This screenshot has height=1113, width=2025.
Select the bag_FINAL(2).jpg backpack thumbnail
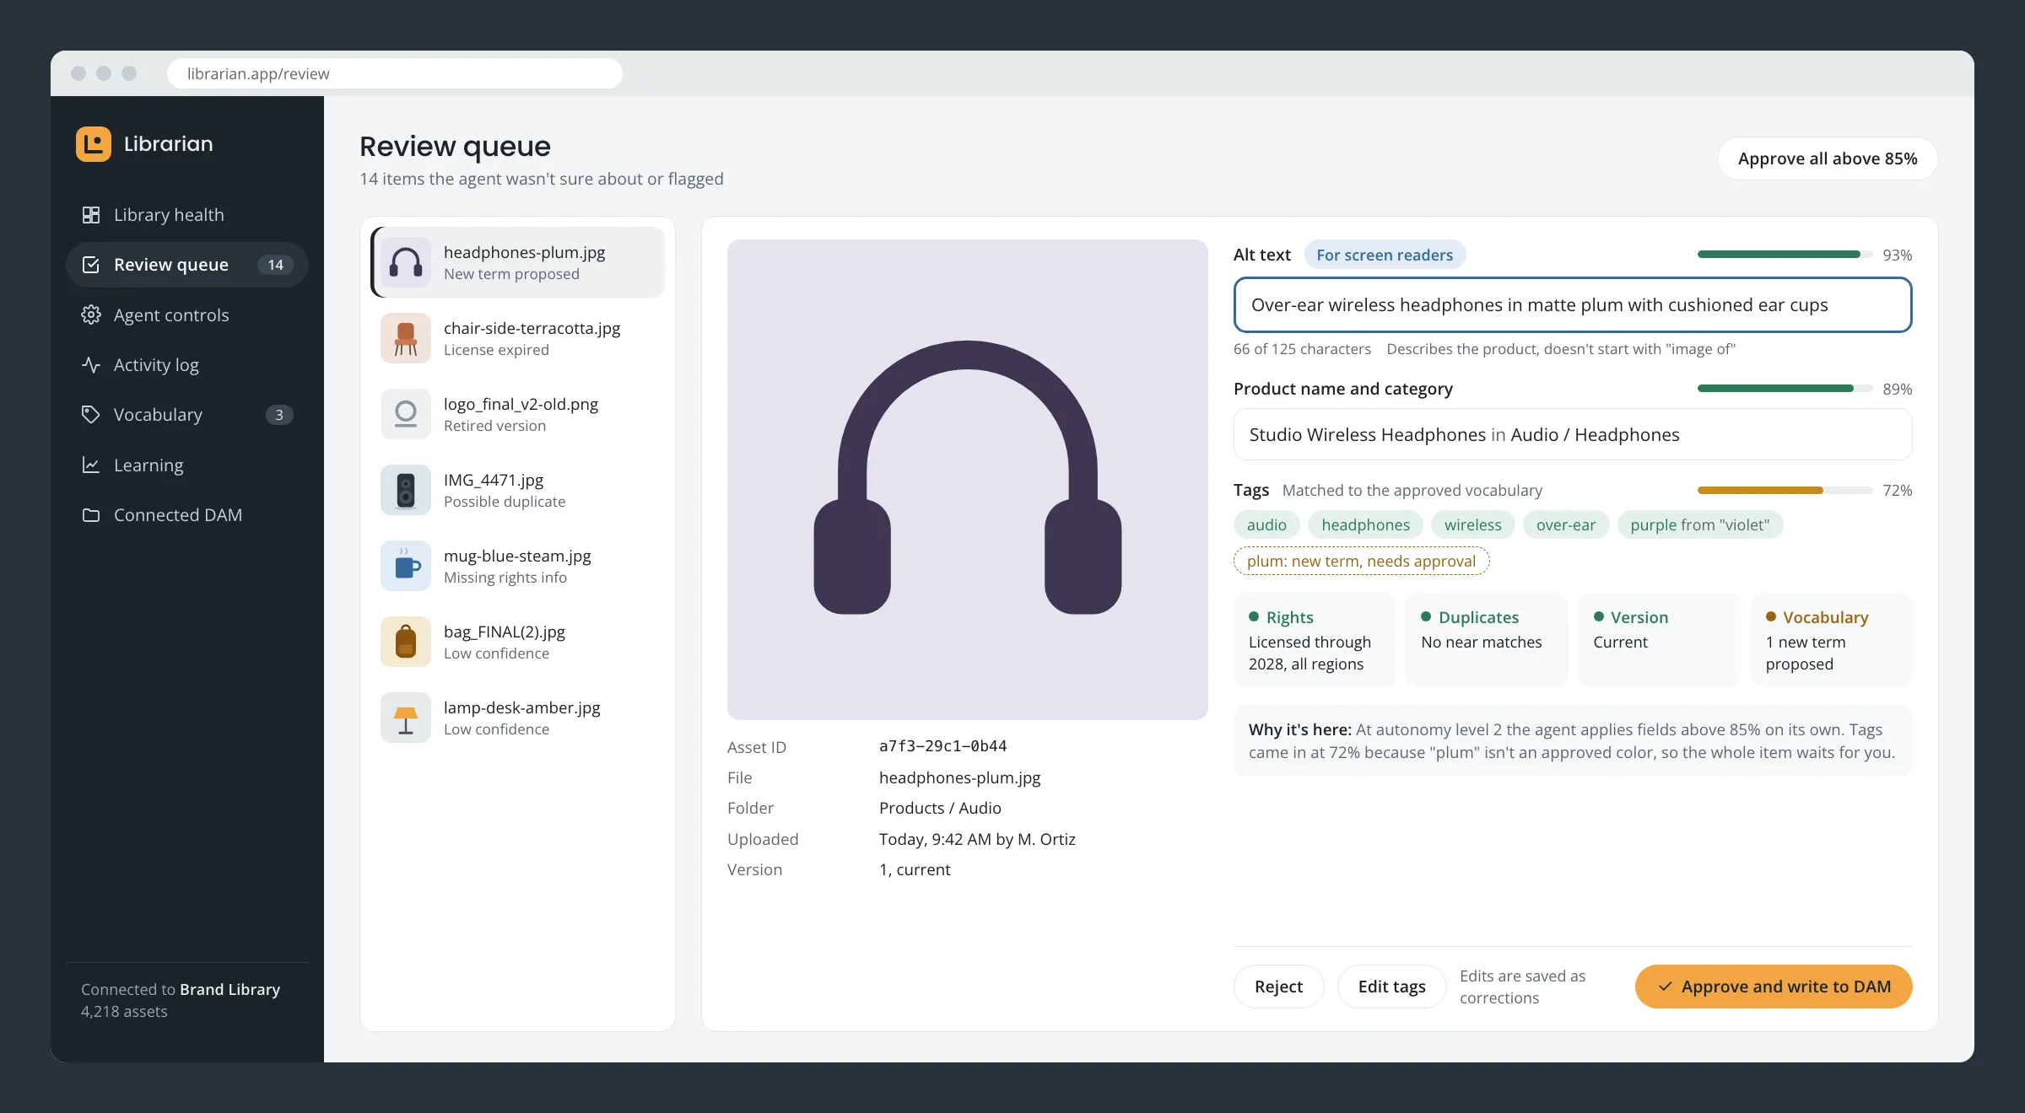click(x=406, y=642)
